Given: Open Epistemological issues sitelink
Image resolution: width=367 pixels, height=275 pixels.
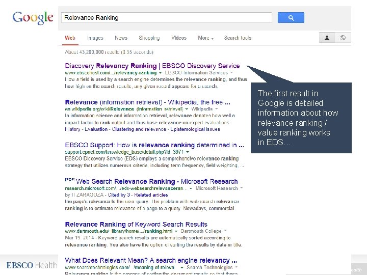Looking at the screenshot, I should pyautogui.click(x=195, y=129).
